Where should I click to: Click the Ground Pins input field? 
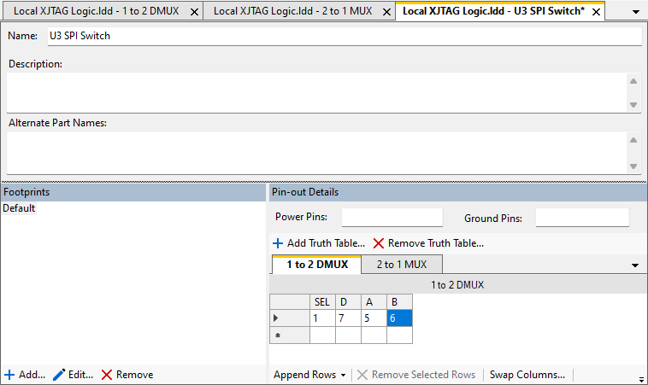coord(582,218)
